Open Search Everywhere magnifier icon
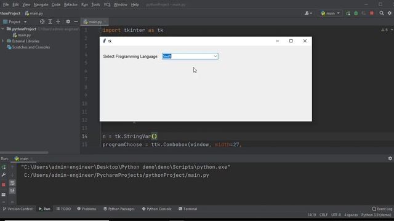Image resolution: width=394 pixels, height=221 pixels. [x=382, y=13]
